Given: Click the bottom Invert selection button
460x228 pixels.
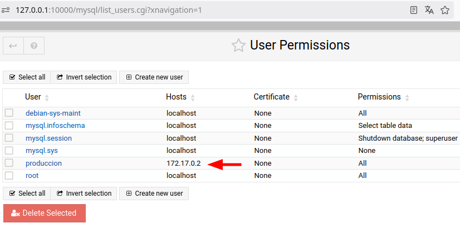Looking at the screenshot, I should 84,194.
